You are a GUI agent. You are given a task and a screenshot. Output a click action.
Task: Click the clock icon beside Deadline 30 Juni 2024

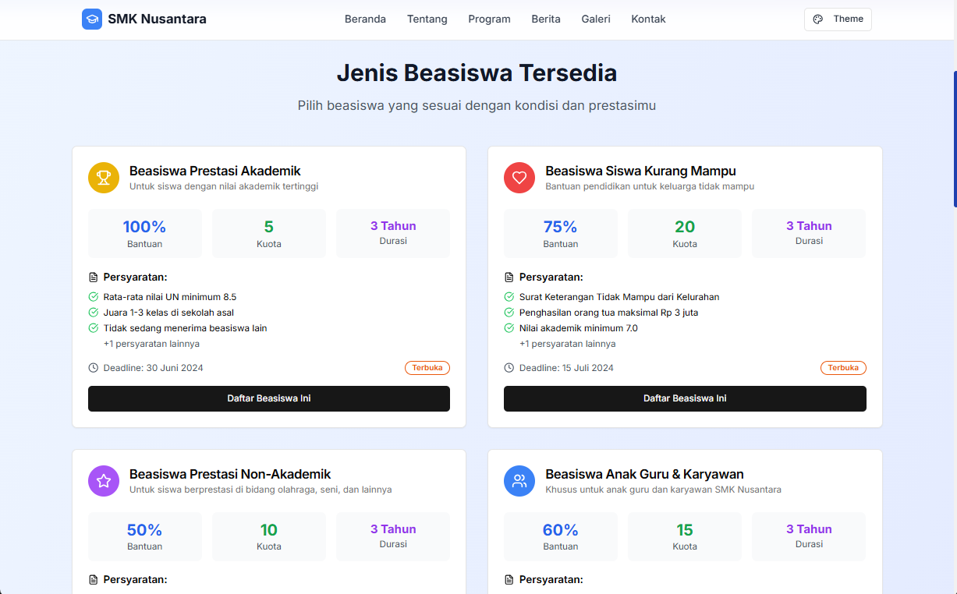[x=94, y=368]
